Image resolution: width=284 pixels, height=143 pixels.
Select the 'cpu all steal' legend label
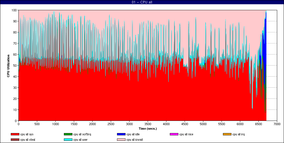[28, 140]
